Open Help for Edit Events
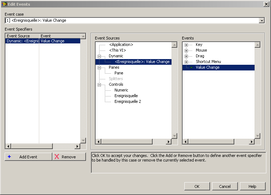The width and height of the screenshot is (271, 195). click(252, 186)
